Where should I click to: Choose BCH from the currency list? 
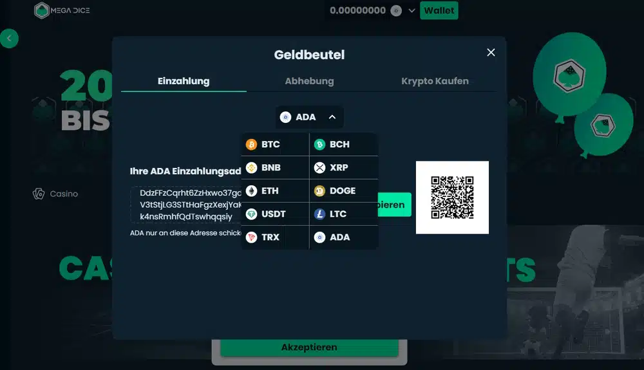(343, 144)
